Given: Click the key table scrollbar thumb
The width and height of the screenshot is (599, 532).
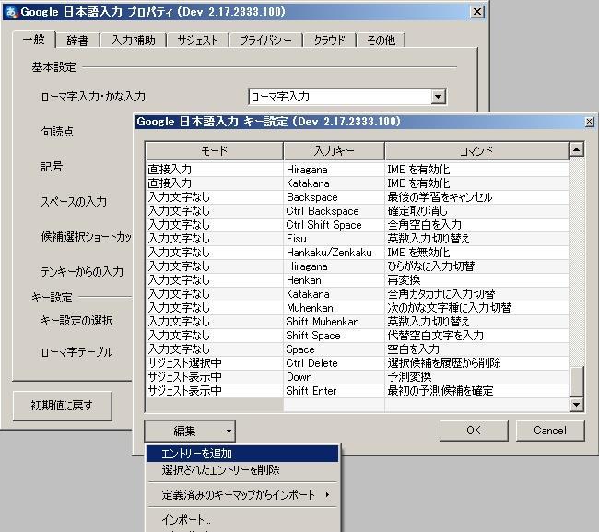Looking at the screenshot, I should point(577,381).
